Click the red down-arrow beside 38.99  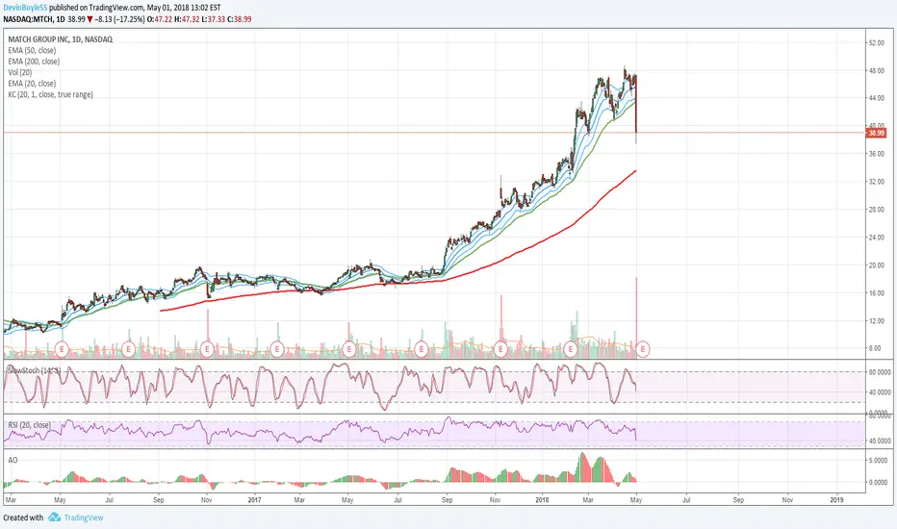tap(90, 19)
